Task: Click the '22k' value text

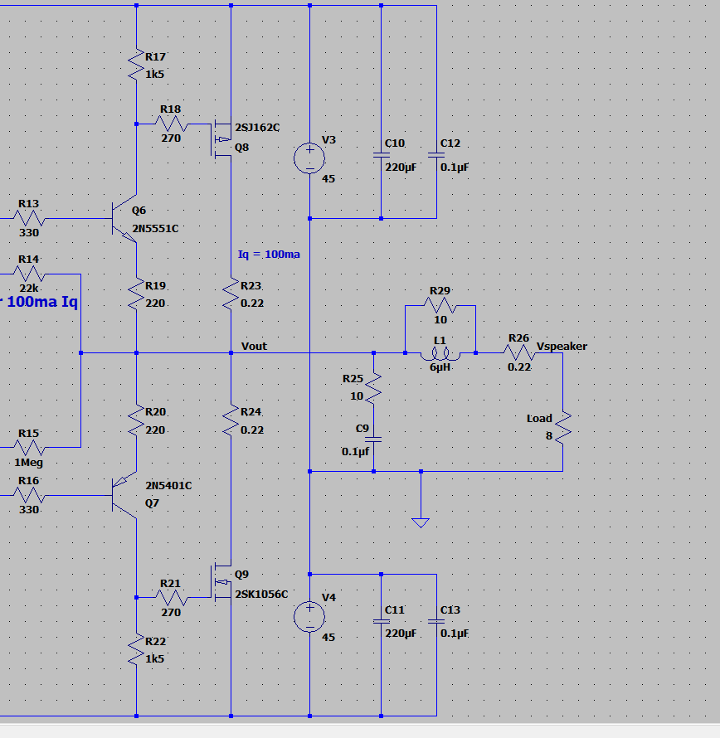Action: coord(29,288)
